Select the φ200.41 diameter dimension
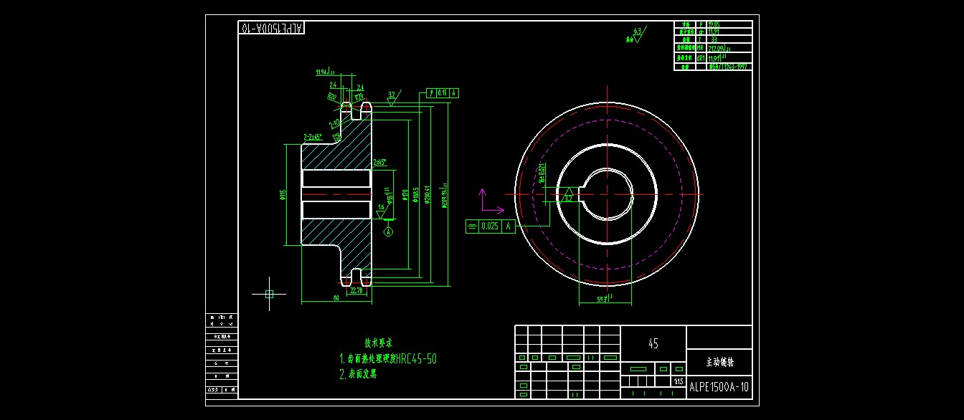This screenshot has width=964, height=420. pyautogui.click(x=428, y=194)
